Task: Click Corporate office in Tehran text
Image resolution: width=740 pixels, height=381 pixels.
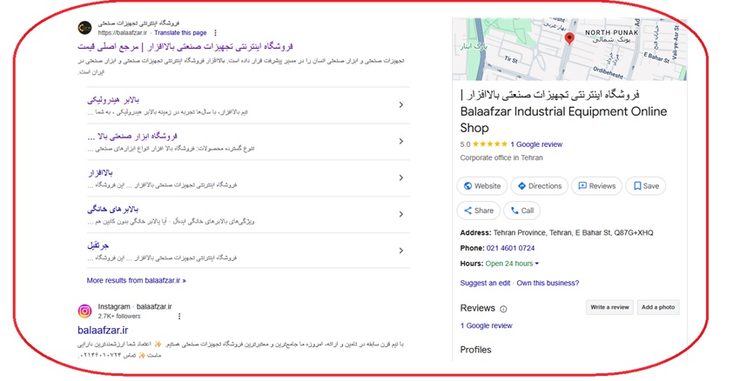Action: [x=501, y=158]
